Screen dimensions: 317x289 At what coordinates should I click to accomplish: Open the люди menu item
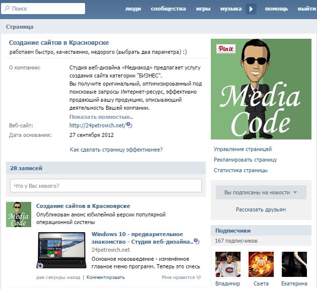(x=133, y=9)
